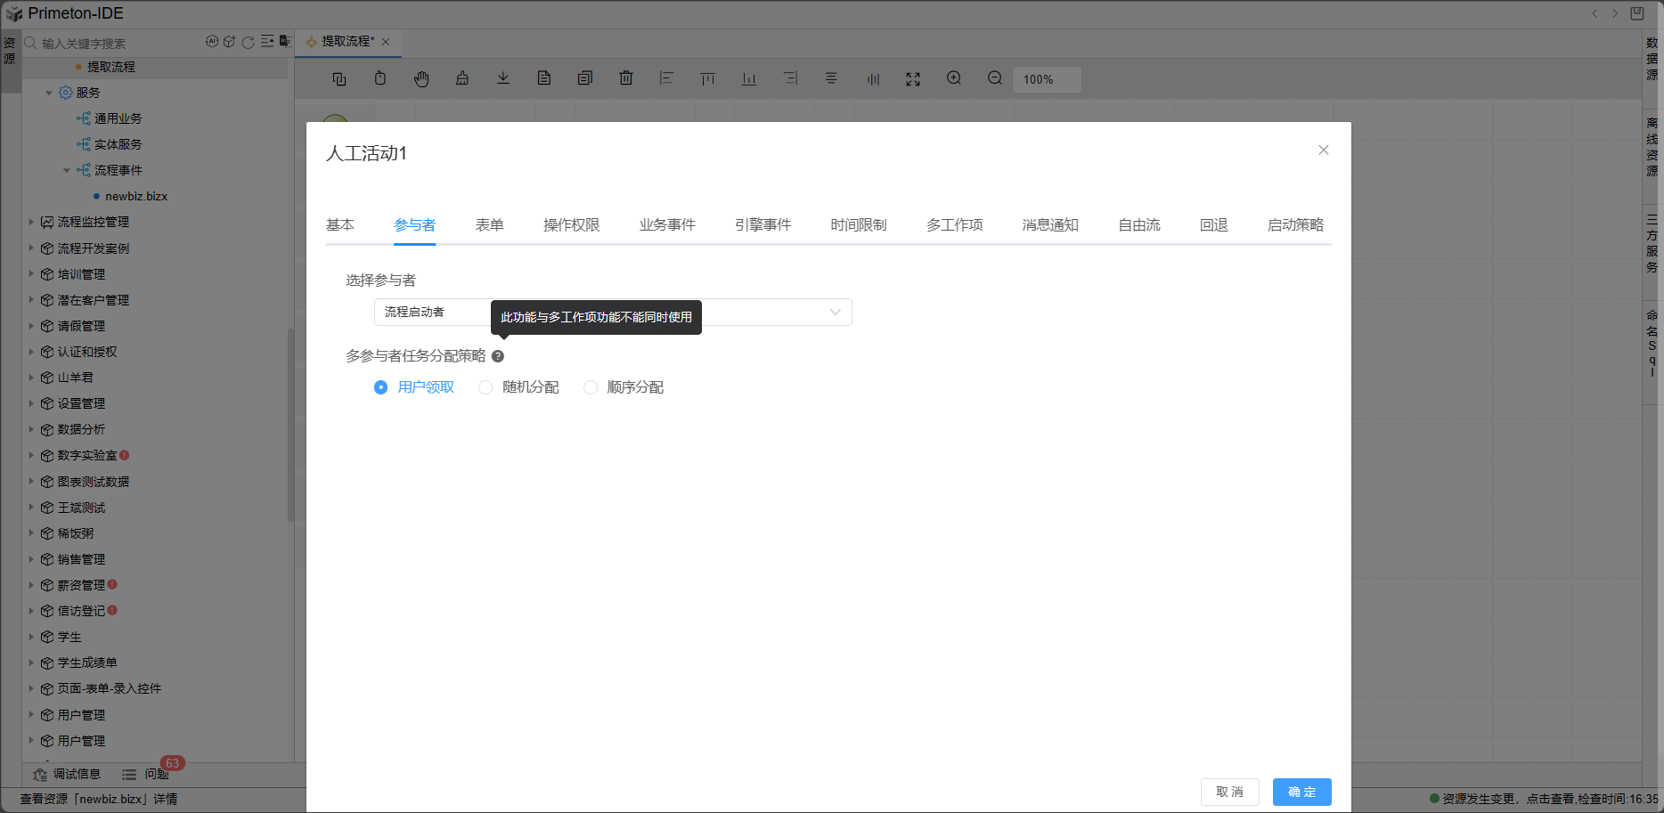Click the download/export icon in the canvas toolbar
The width and height of the screenshot is (1664, 813).
[x=503, y=78]
